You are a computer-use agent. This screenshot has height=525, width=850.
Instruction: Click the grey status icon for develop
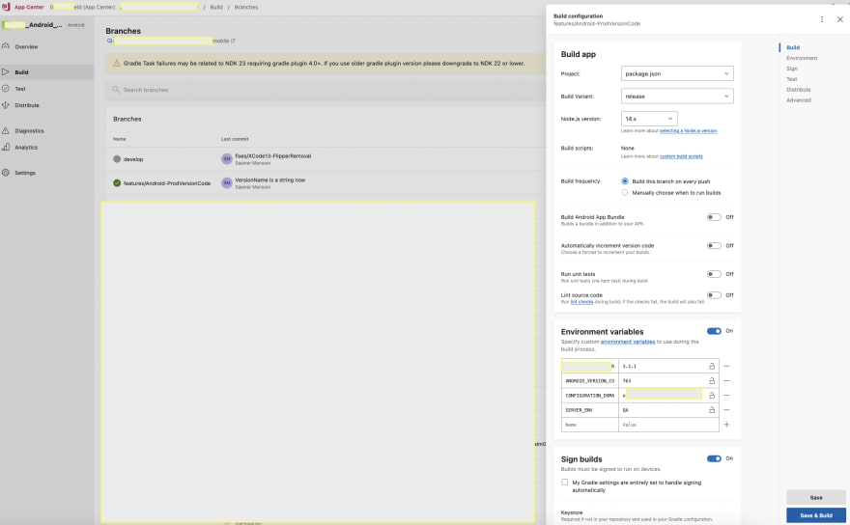(x=117, y=159)
